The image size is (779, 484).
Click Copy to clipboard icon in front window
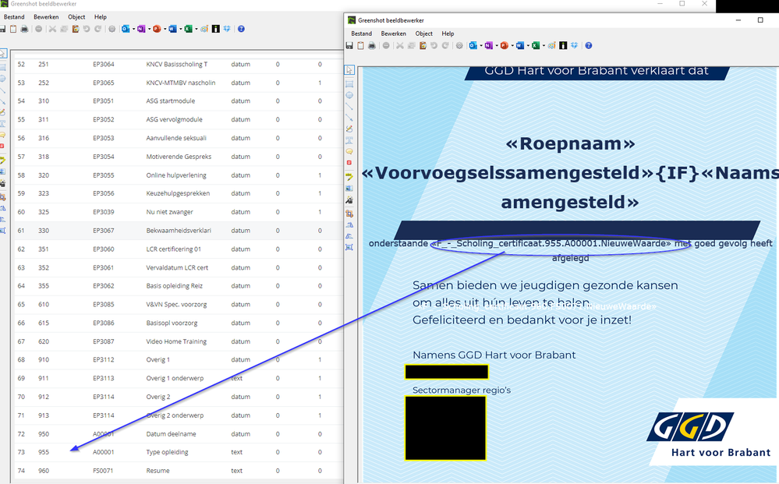point(360,46)
